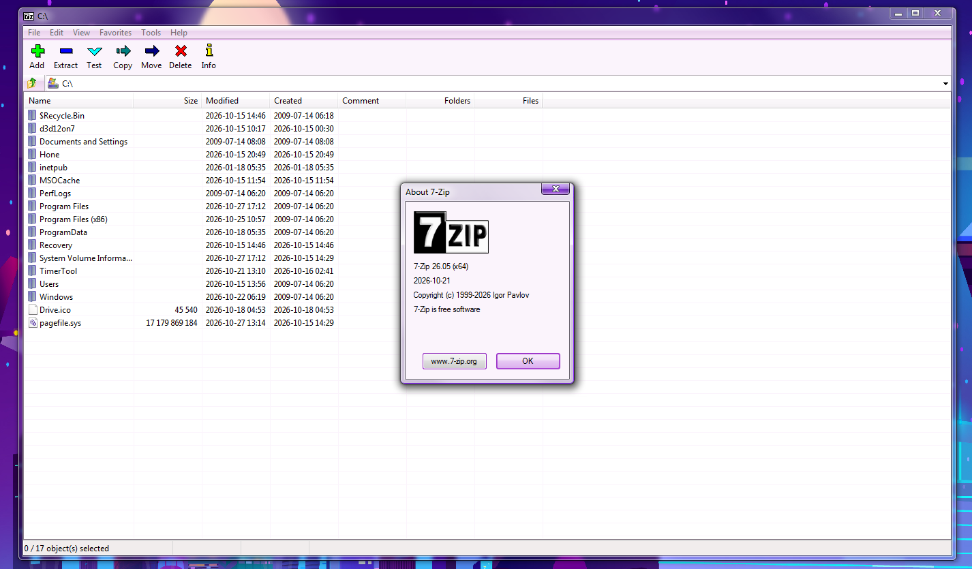Screen dimensions: 972x569
Task: Close the About 7-Zip dialog
Action: click(x=556, y=189)
